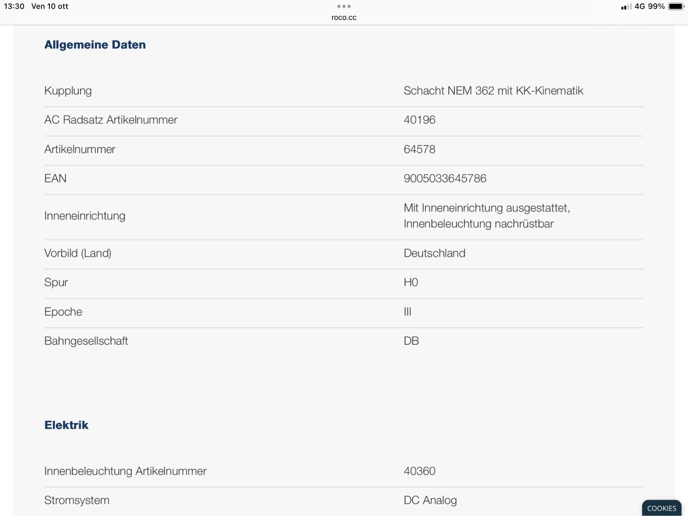Click the Schacht NEM 362 coupling value
The image size is (688, 516).
[x=493, y=91]
